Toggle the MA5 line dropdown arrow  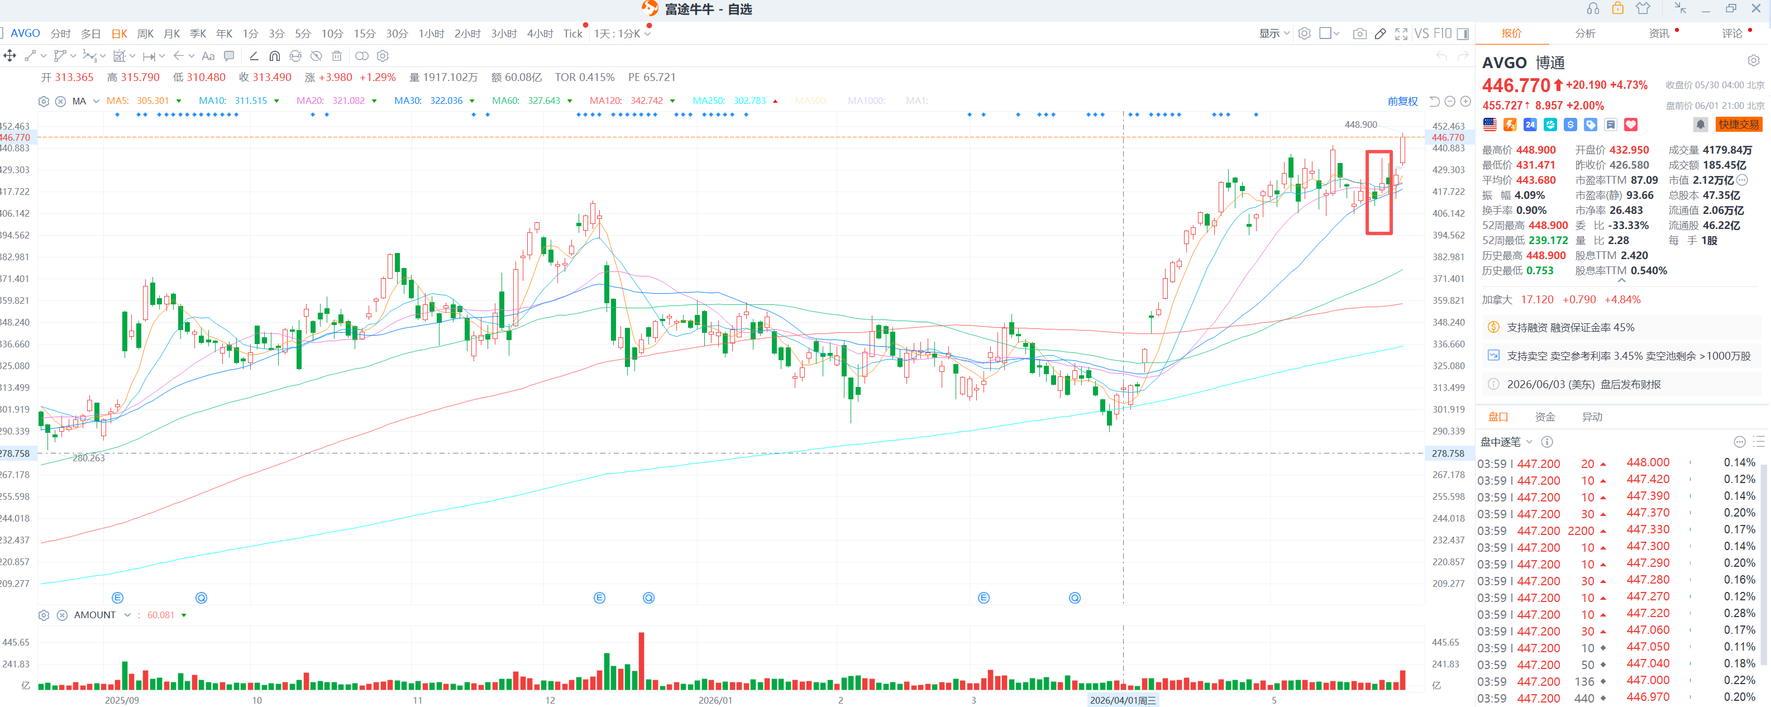(179, 101)
